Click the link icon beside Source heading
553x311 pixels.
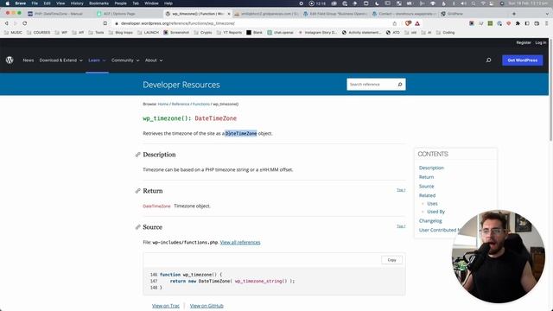[x=138, y=227]
